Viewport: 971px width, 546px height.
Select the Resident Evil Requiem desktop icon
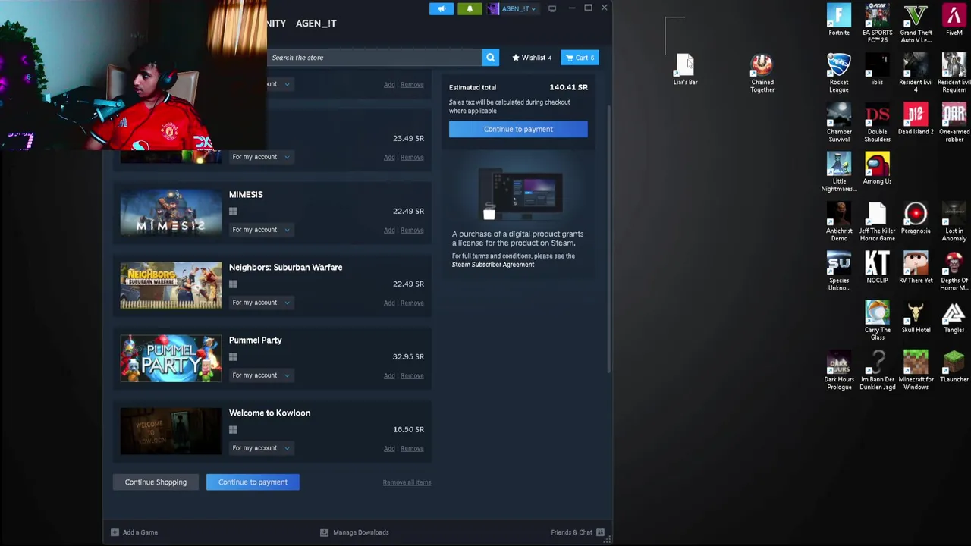click(x=954, y=73)
